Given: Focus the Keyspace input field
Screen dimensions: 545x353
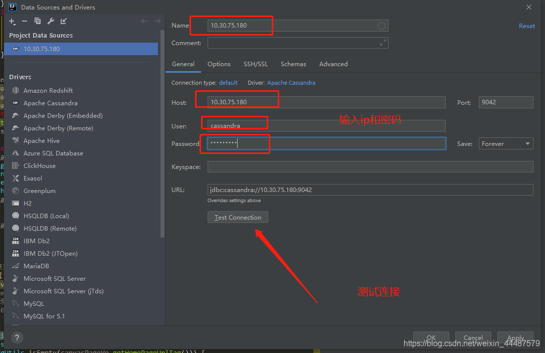Looking at the screenshot, I should (x=370, y=167).
